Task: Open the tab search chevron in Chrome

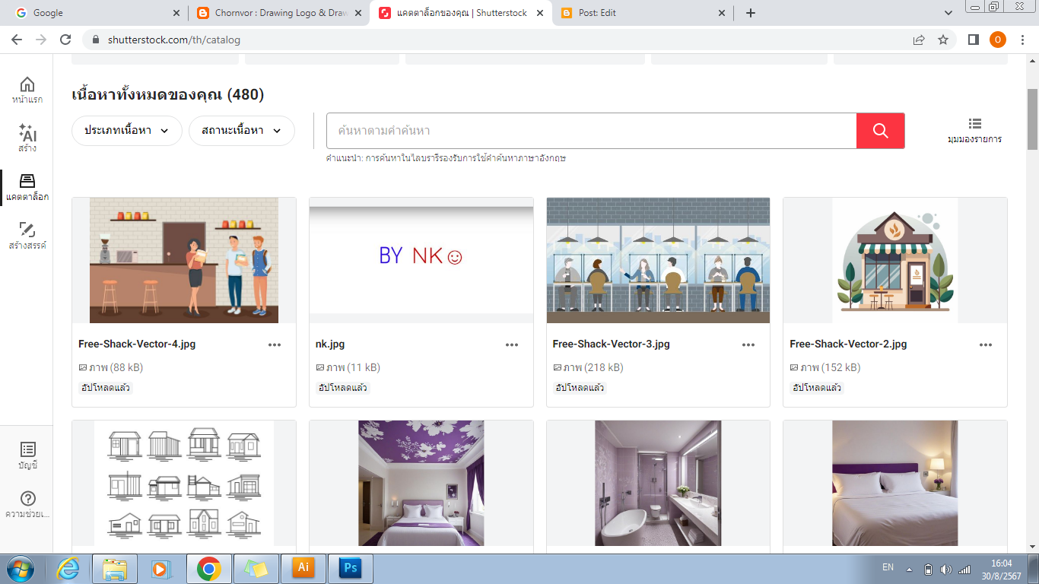Action: pyautogui.click(x=948, y=13)
